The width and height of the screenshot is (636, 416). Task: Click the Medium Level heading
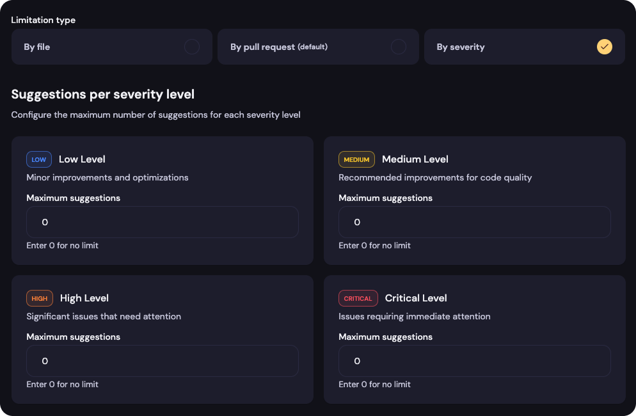coord(415,159)
